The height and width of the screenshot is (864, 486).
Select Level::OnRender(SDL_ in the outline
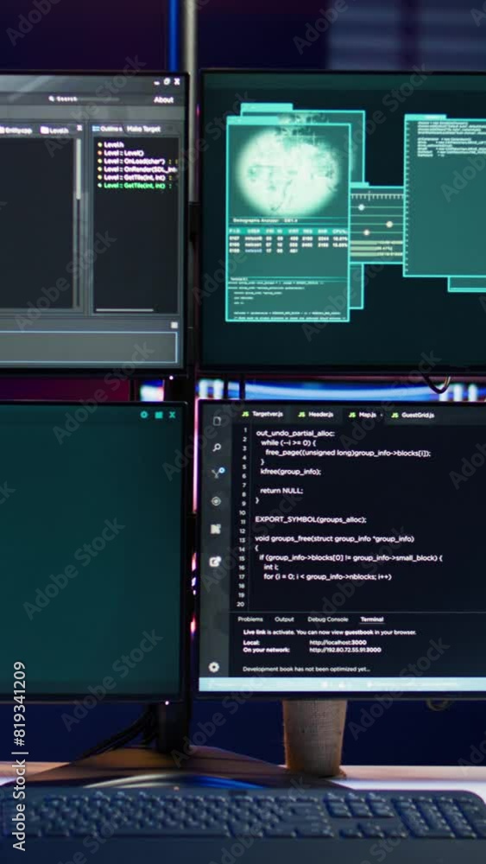coord(136,169)
